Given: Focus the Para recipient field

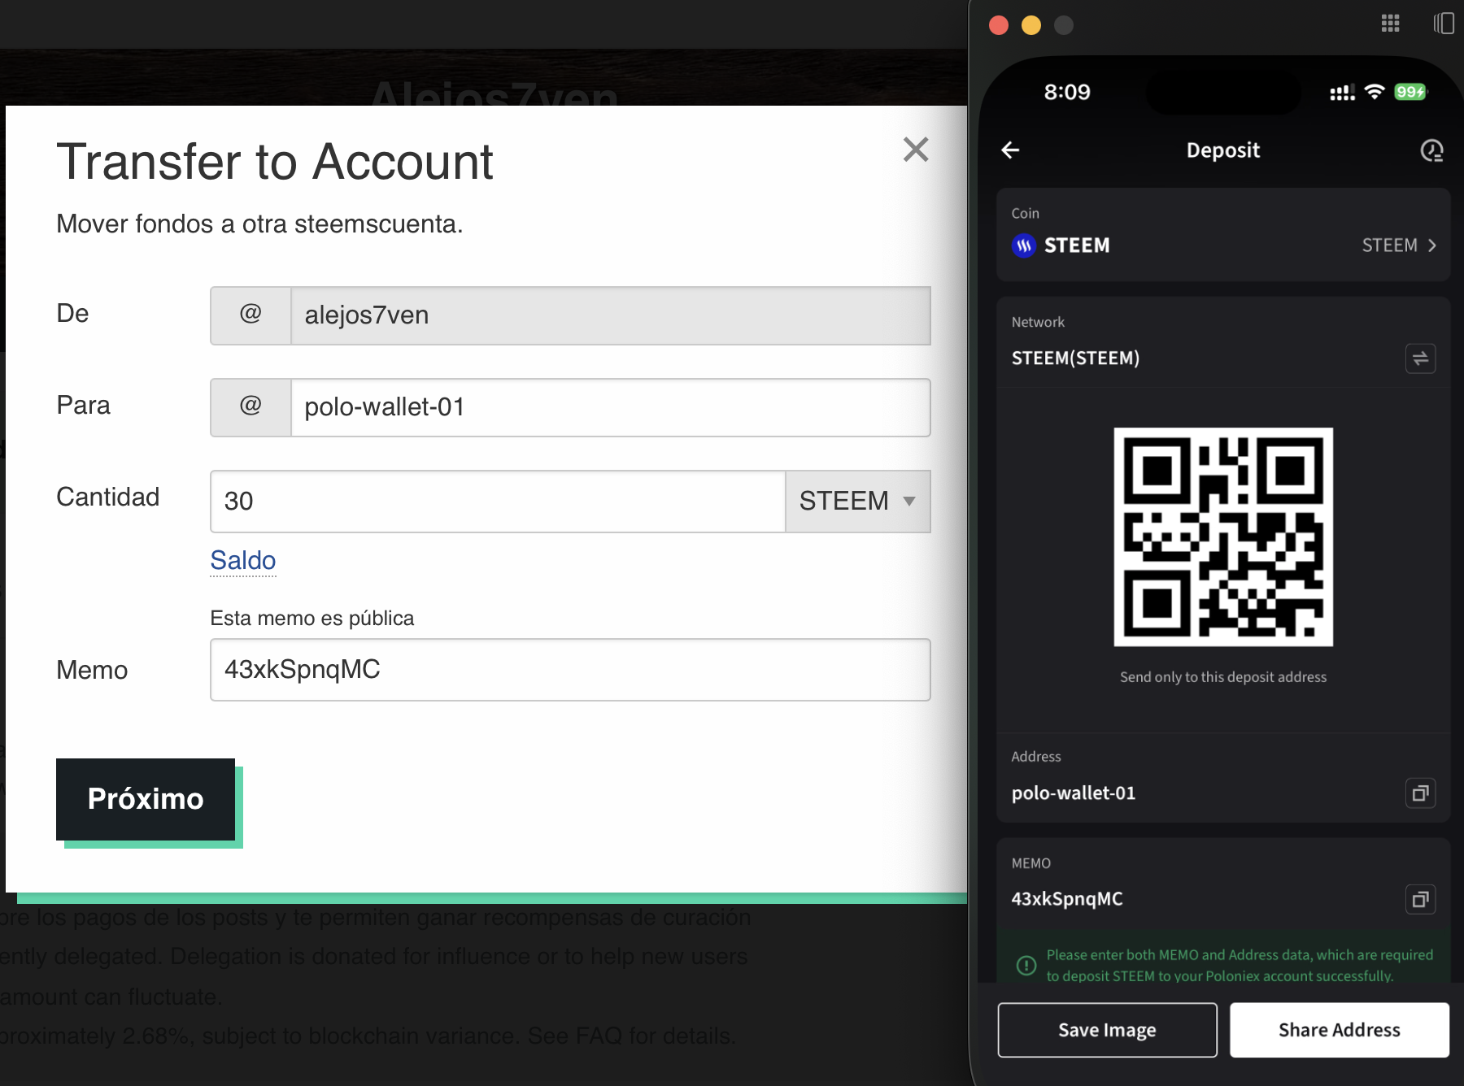Looking at the screenshot, I should click(611, 407).
